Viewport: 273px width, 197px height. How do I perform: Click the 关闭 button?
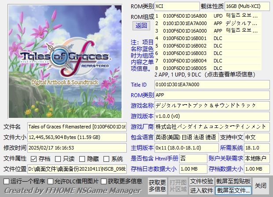click(x=261, y=186)
